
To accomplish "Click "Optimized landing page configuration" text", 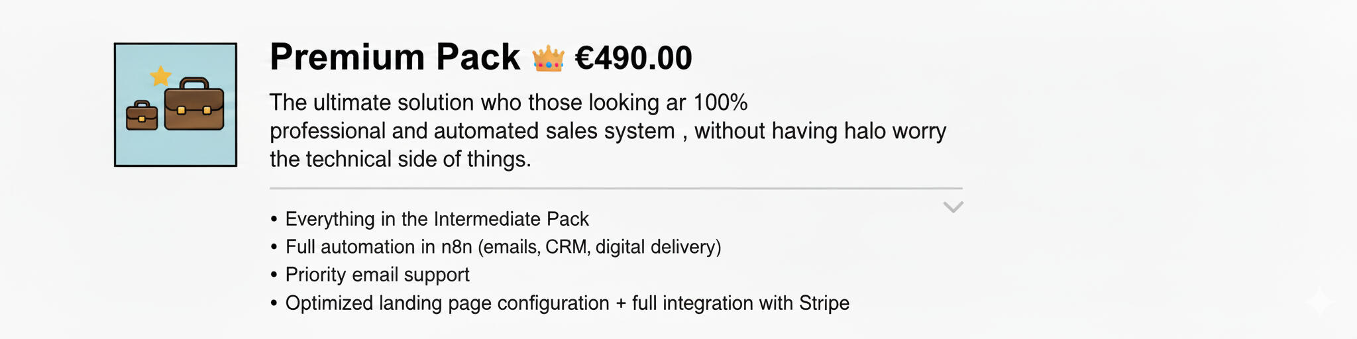I will click(447, 303).
